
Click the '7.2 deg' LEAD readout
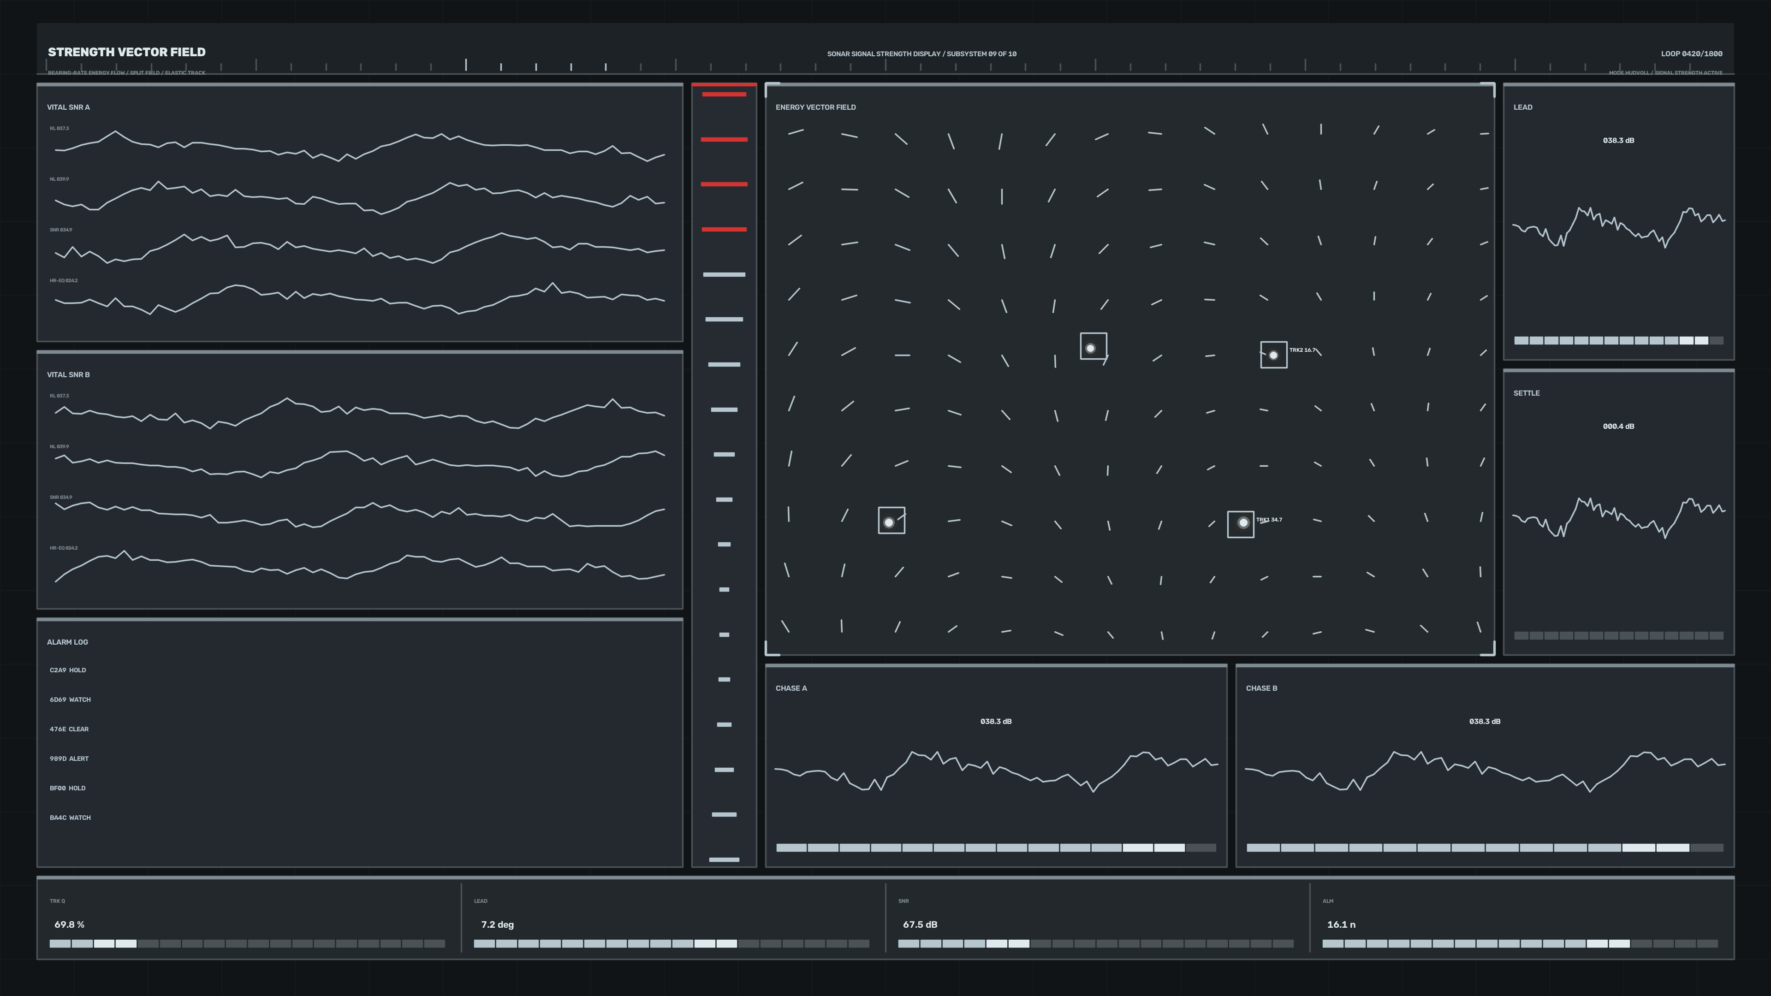point(497,925)
